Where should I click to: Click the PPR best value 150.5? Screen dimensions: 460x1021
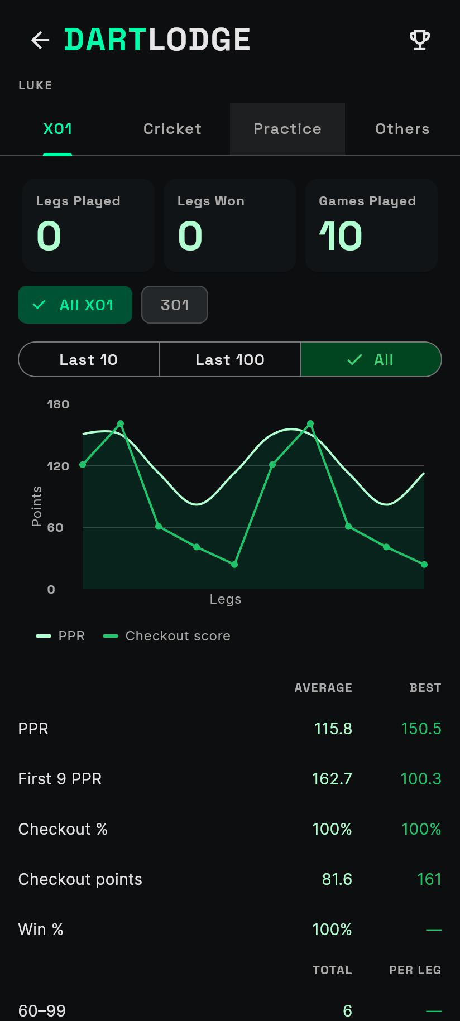421,729
